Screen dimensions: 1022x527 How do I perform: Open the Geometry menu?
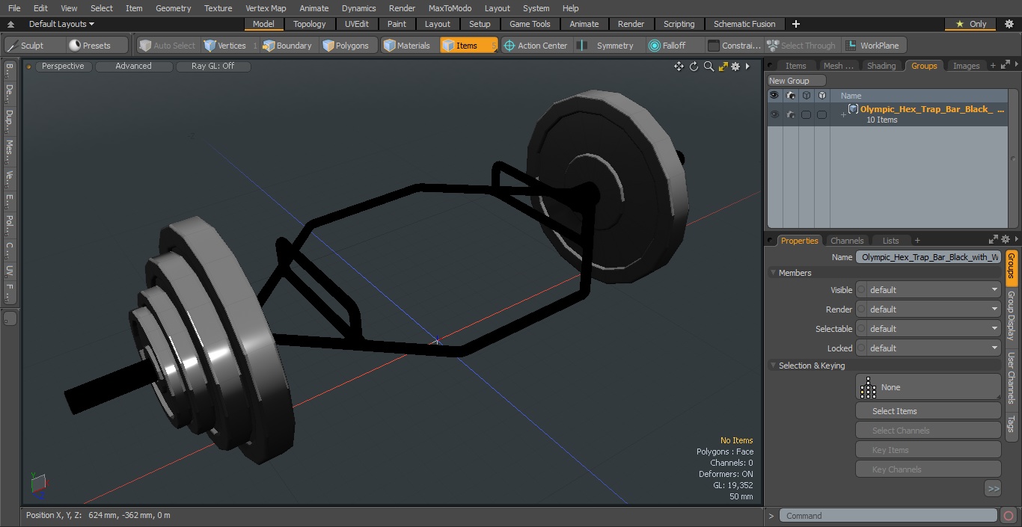(x=173, y=8)
